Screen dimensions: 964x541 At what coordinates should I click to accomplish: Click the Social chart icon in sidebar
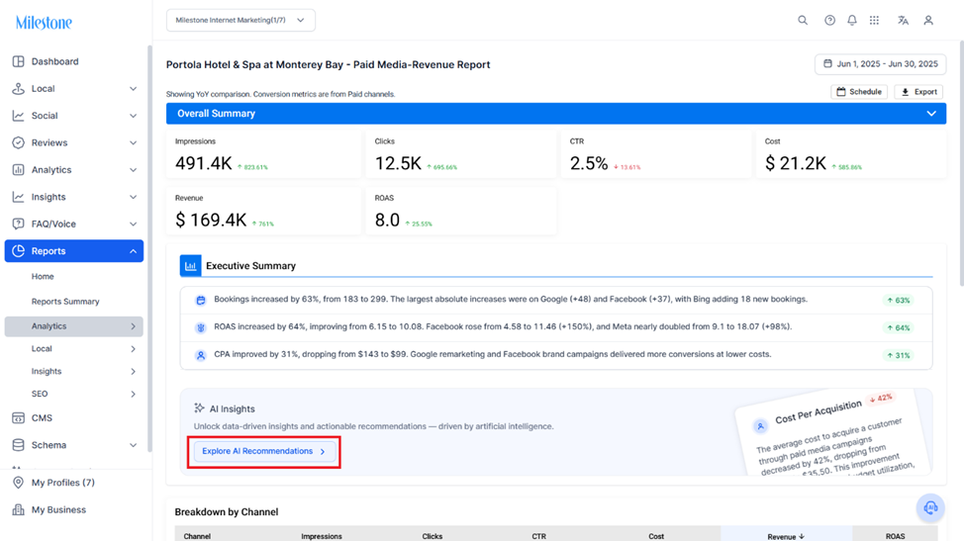tap(19, 116)
